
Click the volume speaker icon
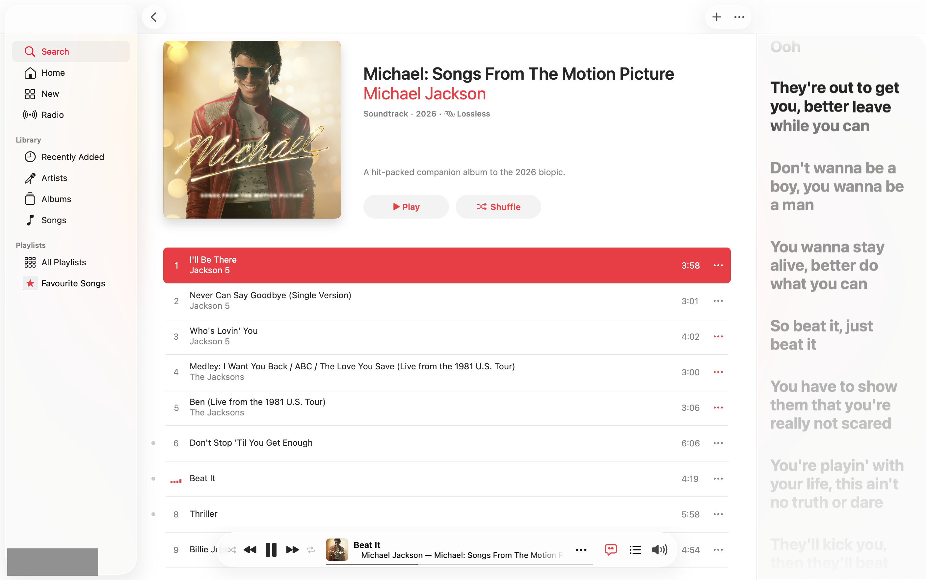pyautogui.click(x=659, y=550)
